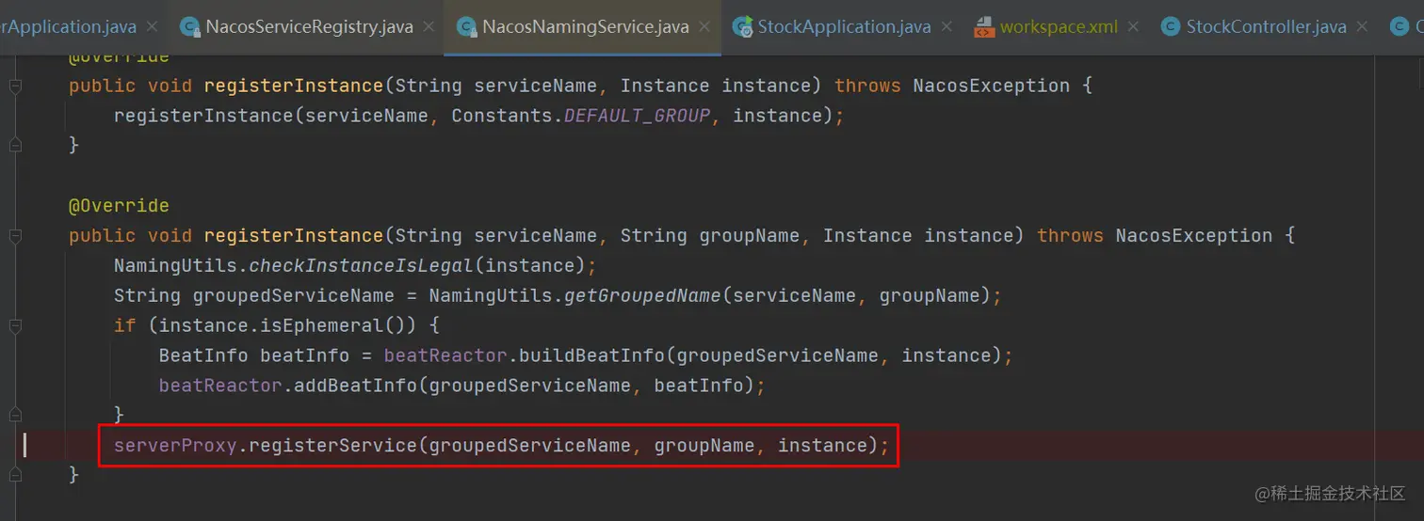Screen dimensions: 1424x521
Task: Close the StockController.java tab
Action: (1363, 27)
